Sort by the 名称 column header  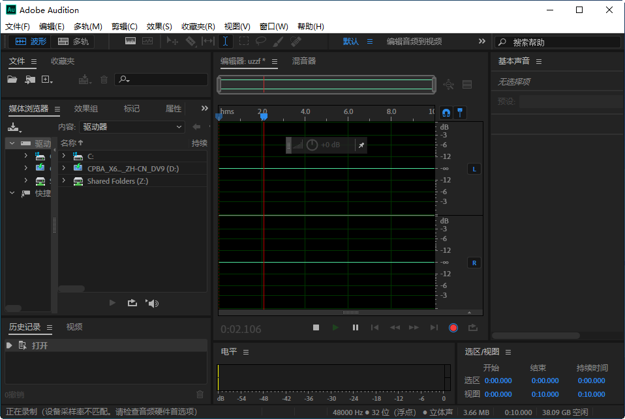[72, 143]
